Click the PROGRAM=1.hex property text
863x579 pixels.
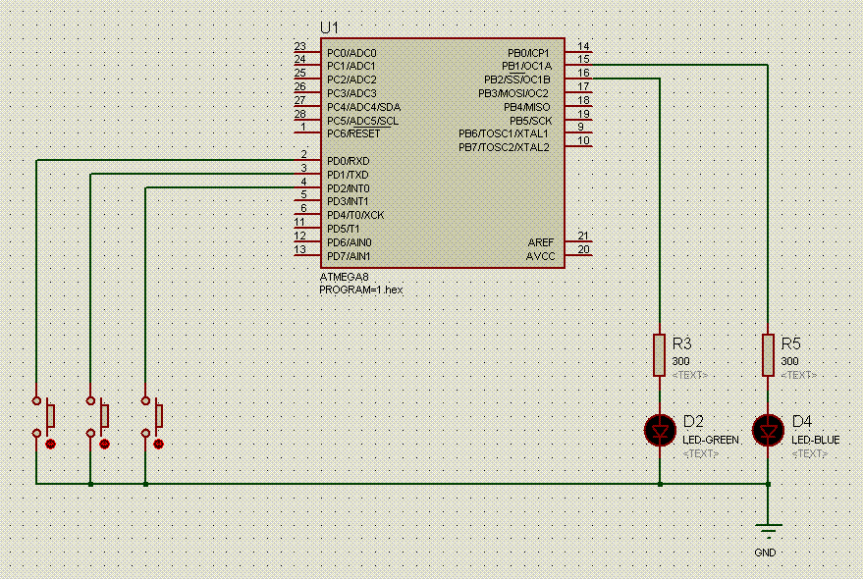pos(361,290)
